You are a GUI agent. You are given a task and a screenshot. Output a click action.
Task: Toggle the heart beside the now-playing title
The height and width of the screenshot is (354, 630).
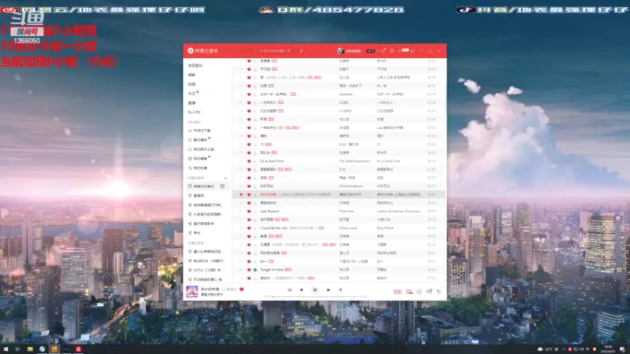point(242,289)
